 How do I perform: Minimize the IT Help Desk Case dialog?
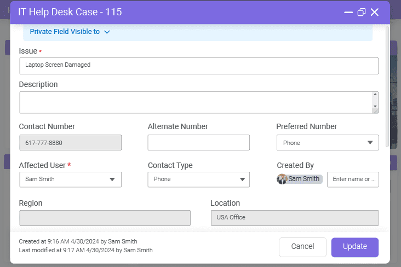click(x=348, y=12)
